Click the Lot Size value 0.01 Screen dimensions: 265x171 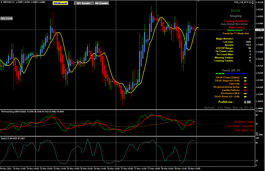click(248, 42)
